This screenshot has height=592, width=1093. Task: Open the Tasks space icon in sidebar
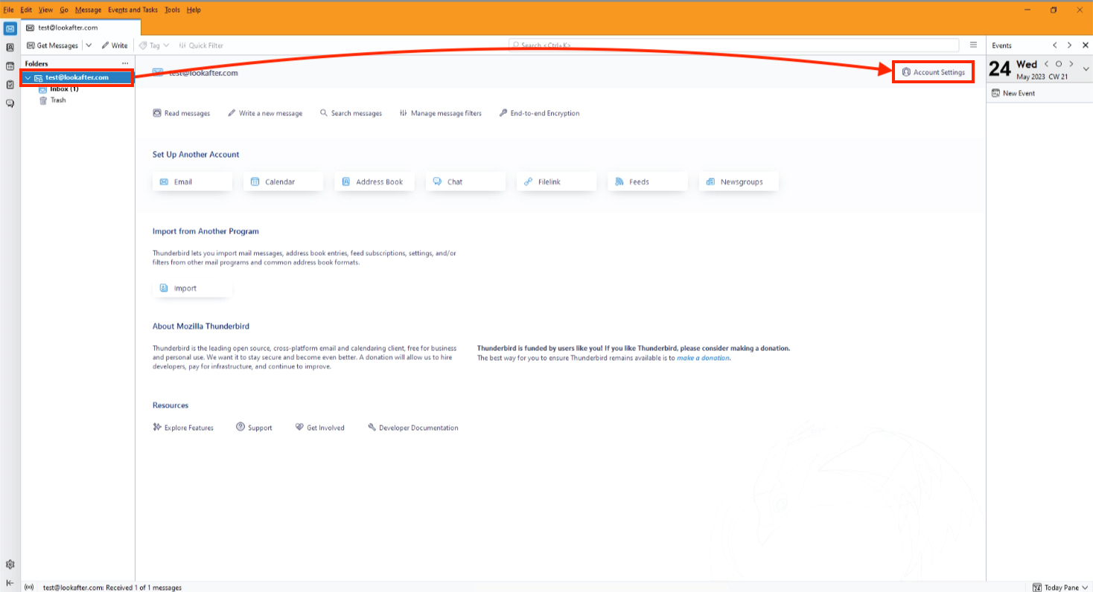10,85
